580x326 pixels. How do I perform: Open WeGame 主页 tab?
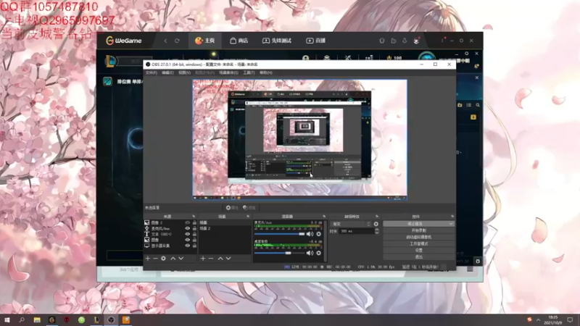[205, 41]
